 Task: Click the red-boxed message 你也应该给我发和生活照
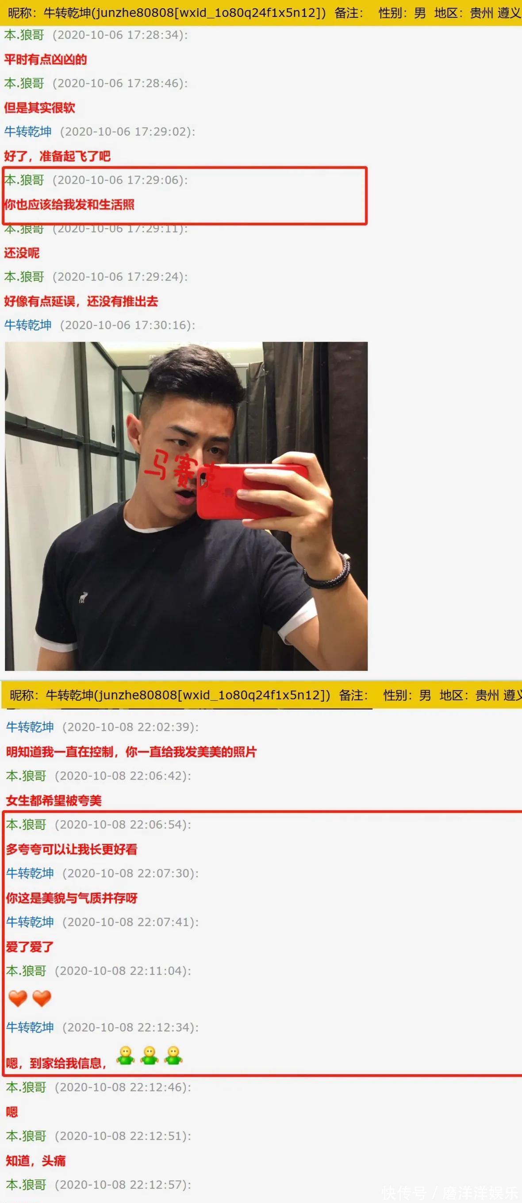point(69,205)
